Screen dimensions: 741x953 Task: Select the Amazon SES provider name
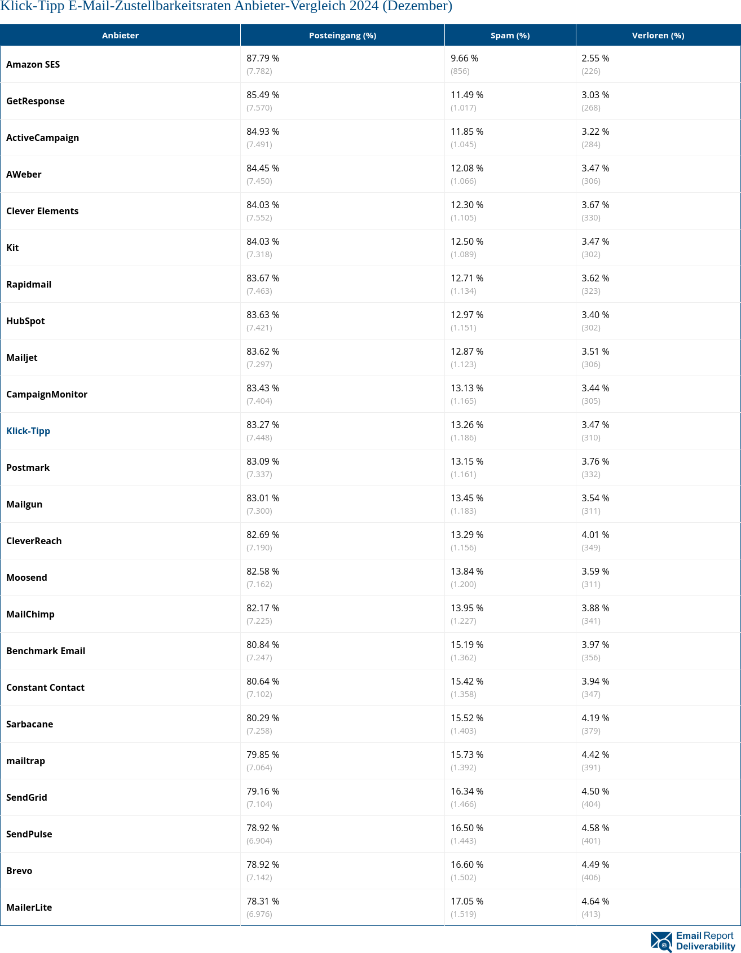[33, 64]
